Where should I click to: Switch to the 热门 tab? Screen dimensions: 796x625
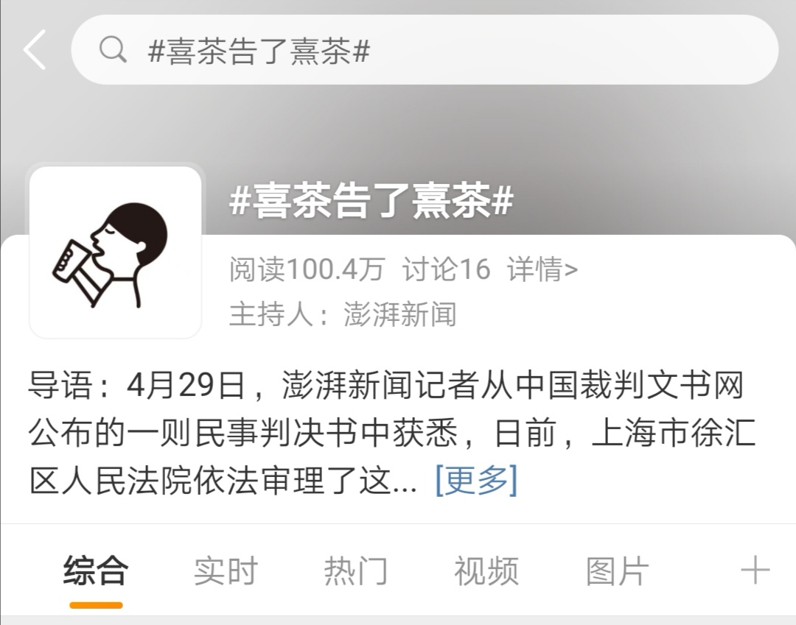[x=356, y=571]
